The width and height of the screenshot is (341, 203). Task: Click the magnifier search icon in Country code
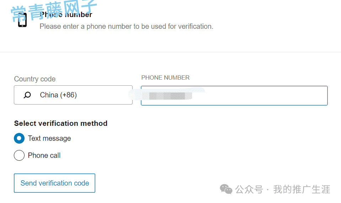click(x=27, y=95)
